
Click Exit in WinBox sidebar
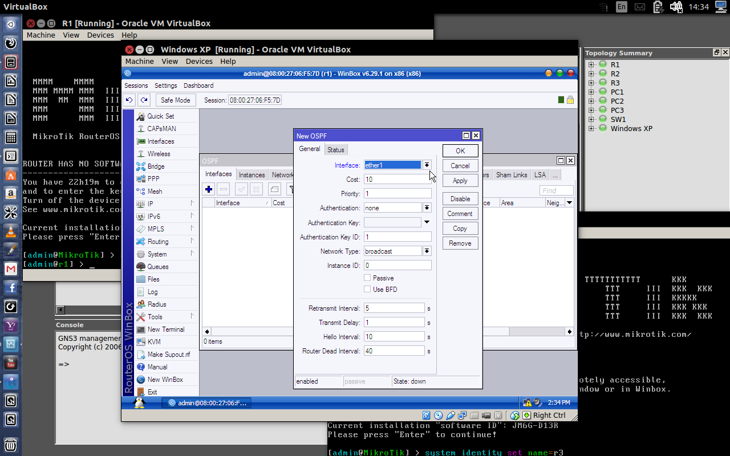tap(152, 392)
